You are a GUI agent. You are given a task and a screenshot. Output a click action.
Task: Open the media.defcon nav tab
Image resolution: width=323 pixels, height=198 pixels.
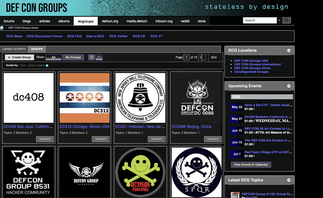[137, 21]
